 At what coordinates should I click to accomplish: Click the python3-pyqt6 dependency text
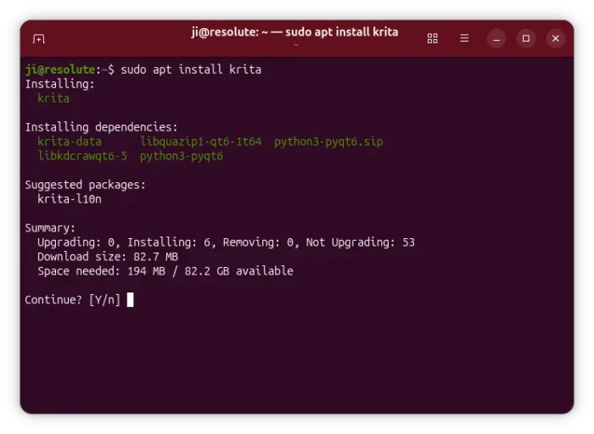point(182,156)
